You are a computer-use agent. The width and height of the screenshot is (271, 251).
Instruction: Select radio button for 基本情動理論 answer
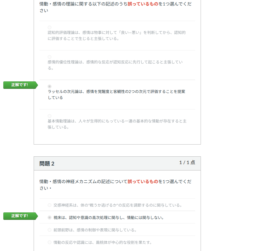49,116
